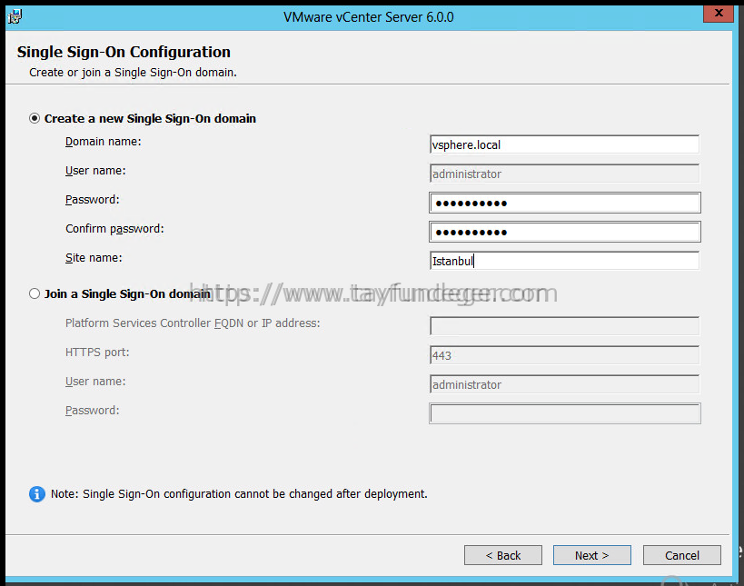Click the Site name field containing Istanbul
This screenshot has height=586, width=744.
coord(564,261)
